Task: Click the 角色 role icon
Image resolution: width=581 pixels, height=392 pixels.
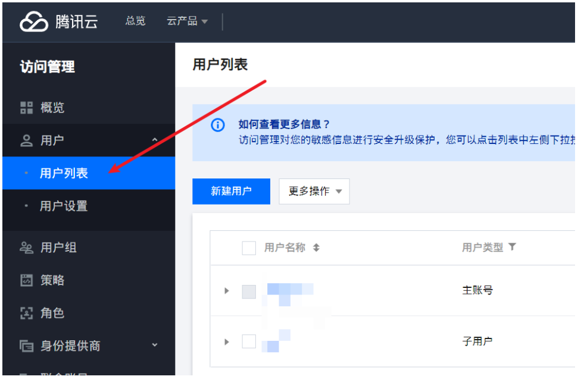Action: tap(26, 313)
